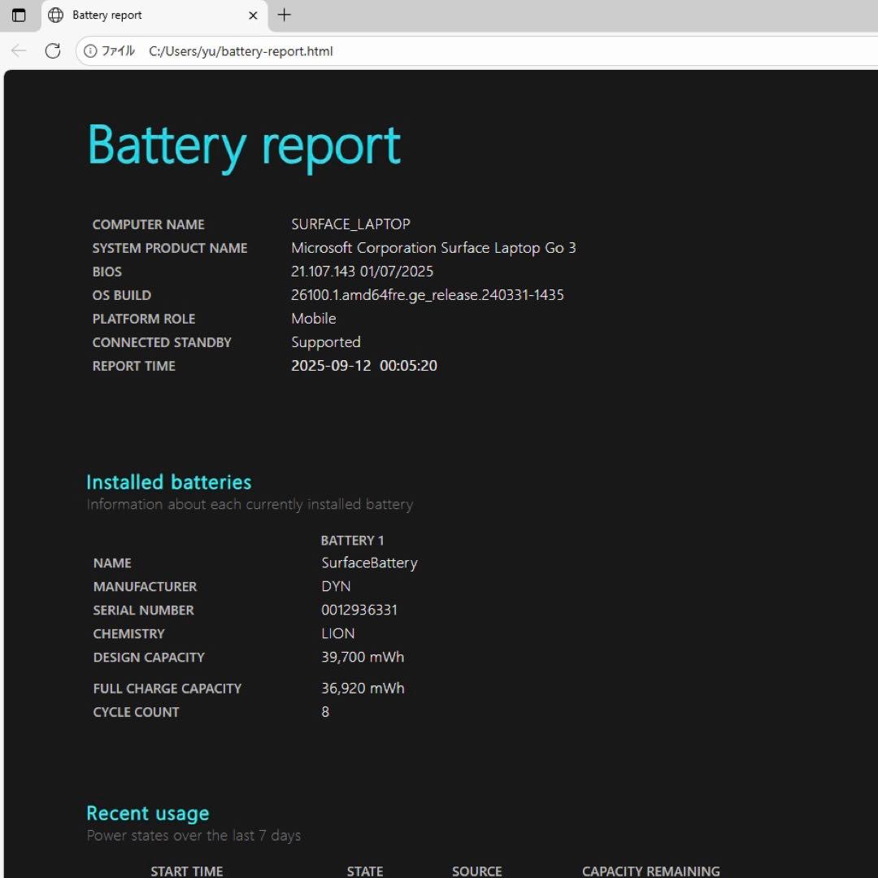This screenshot has width=878, height=878.
Task: Click the CYCLE COUNT value 8
Action: click(x=325, y=711)
